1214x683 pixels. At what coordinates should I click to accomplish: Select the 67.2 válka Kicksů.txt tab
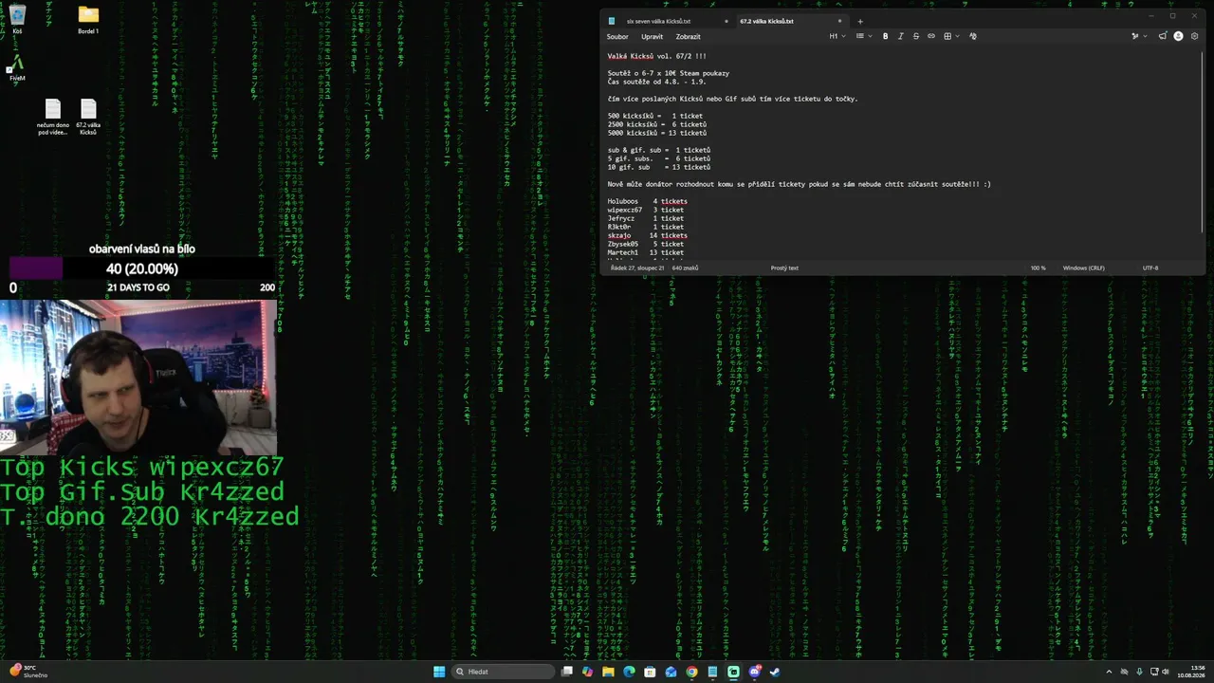pyautogui.click(x=767, y=21)
